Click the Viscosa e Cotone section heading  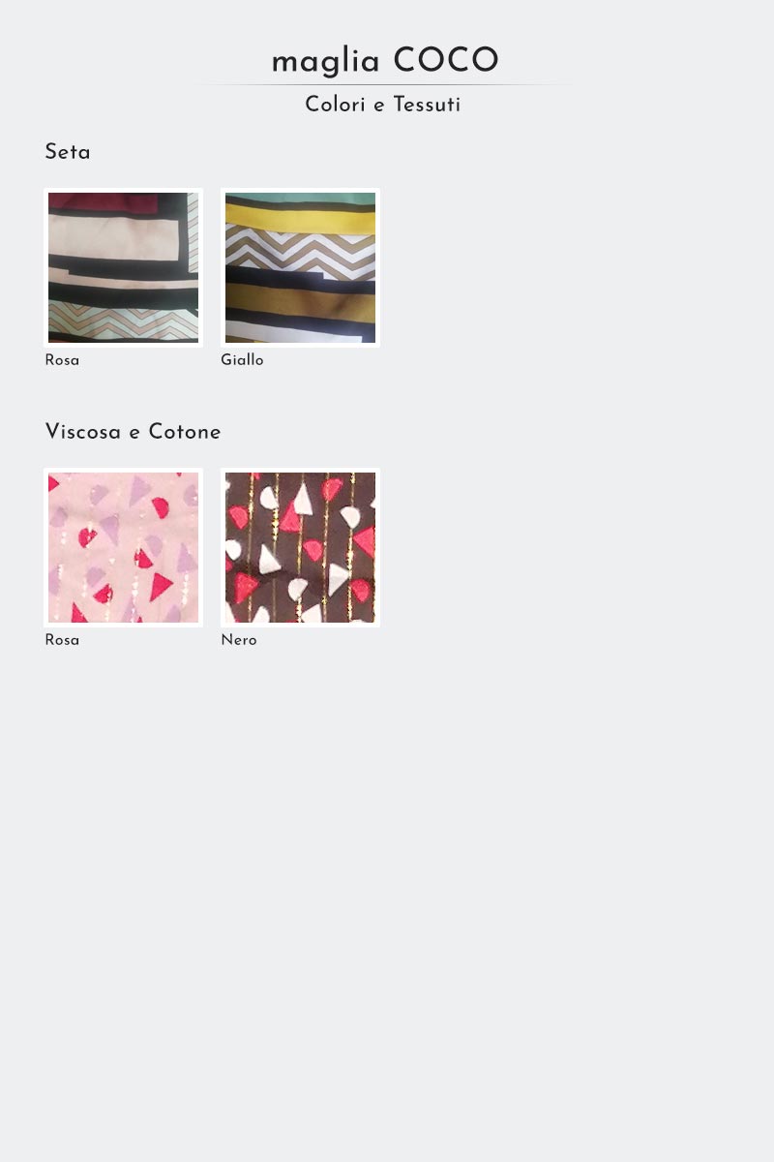point(134,432)
